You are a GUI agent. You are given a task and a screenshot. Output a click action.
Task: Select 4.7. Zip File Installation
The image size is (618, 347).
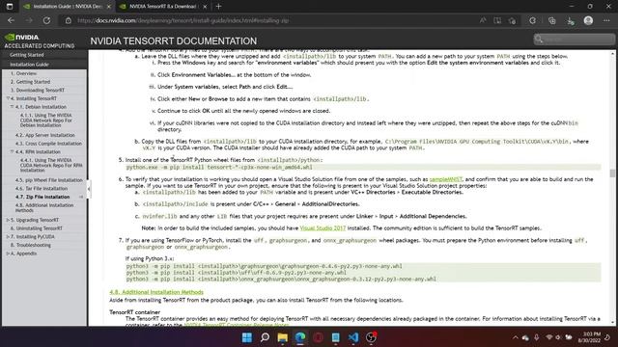[42, 197]
